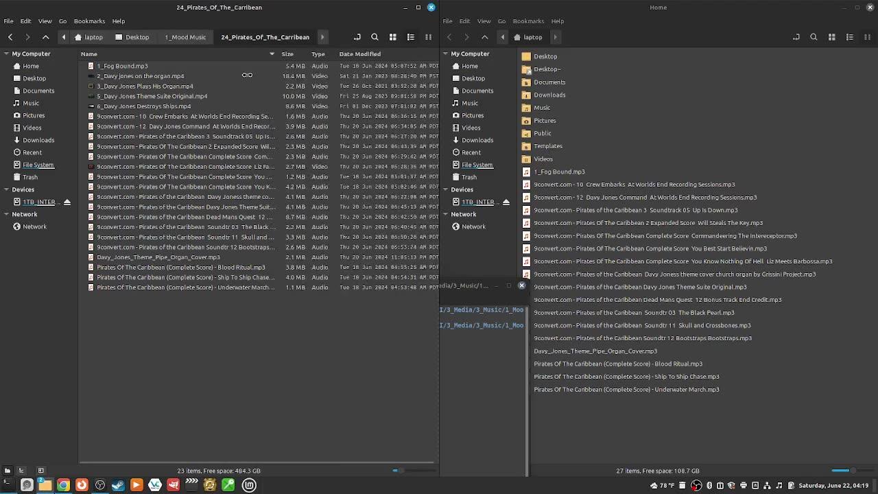Open search in the right Home window
878x494 pixels.
click(814, 37)
